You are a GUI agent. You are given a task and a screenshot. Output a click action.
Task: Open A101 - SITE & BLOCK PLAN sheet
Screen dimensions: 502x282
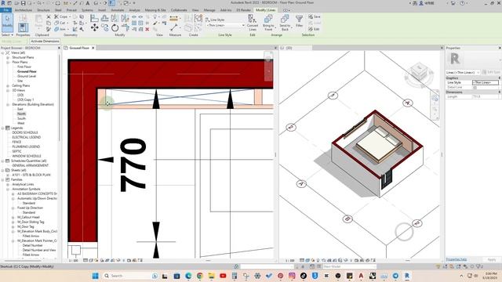tap(31, 175)
